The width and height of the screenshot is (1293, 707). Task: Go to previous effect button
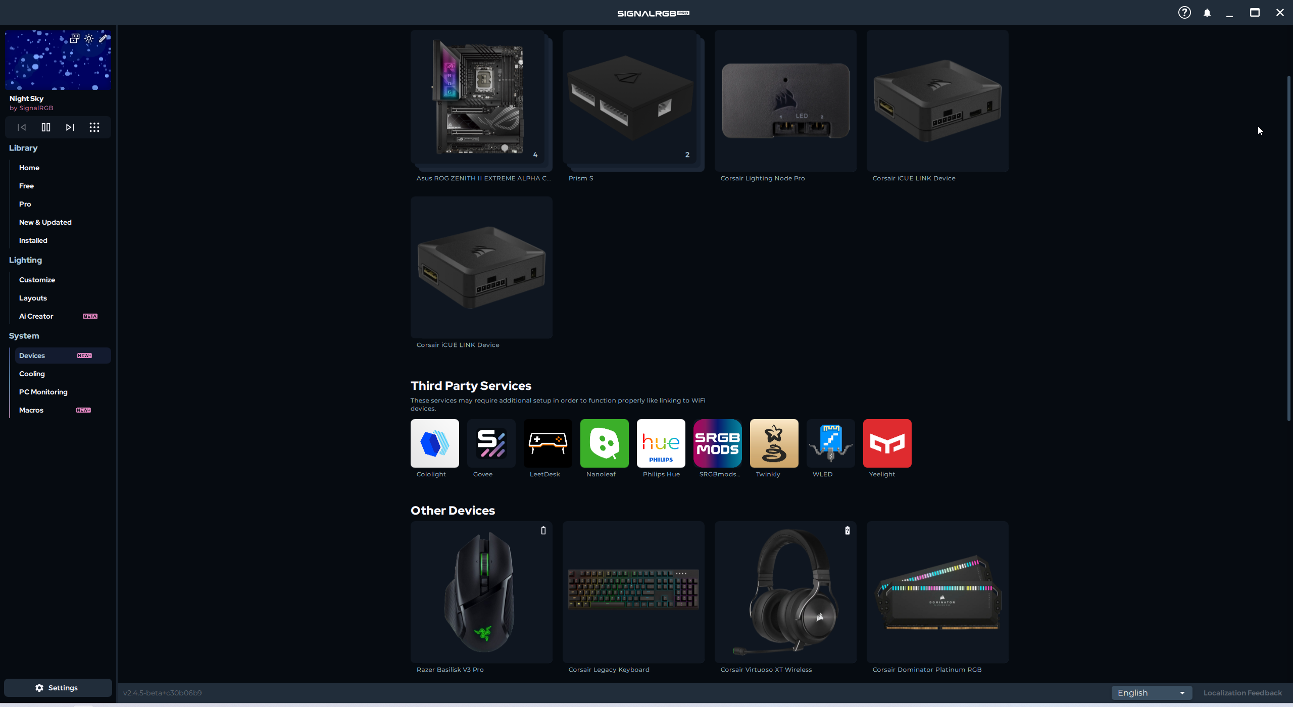pyautogui.click(x=22, y=127)
